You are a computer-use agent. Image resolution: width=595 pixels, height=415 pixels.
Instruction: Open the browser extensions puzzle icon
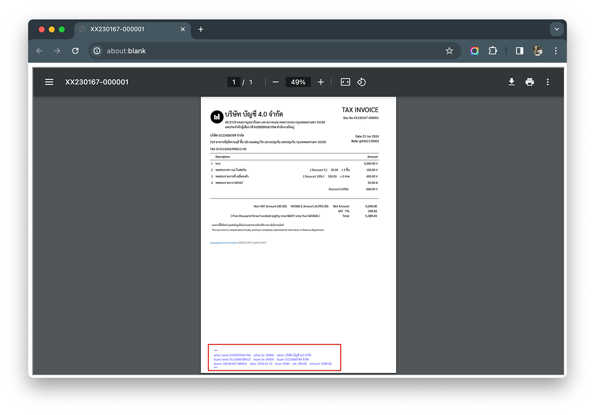[x=493, y=51]
